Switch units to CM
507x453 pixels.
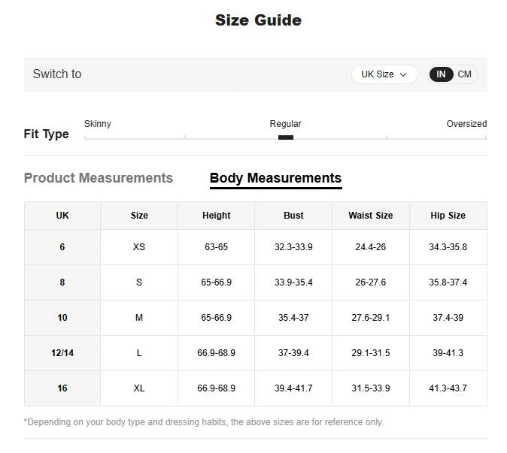(x=465, y=74)
